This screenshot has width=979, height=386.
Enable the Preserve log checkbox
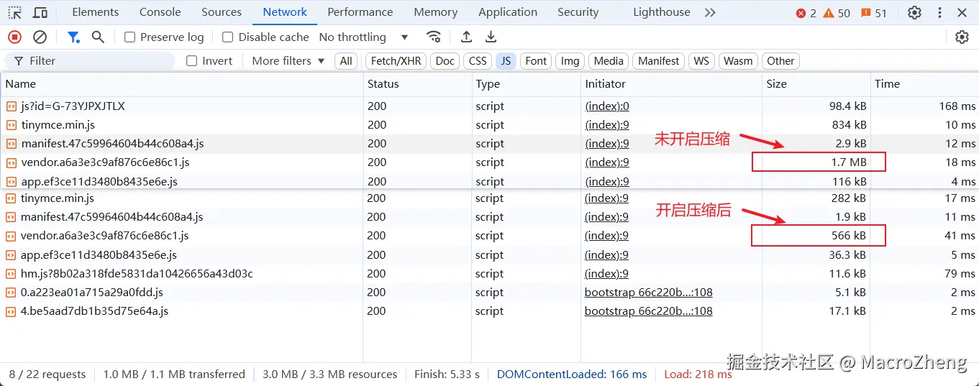(x=130, y=37)
